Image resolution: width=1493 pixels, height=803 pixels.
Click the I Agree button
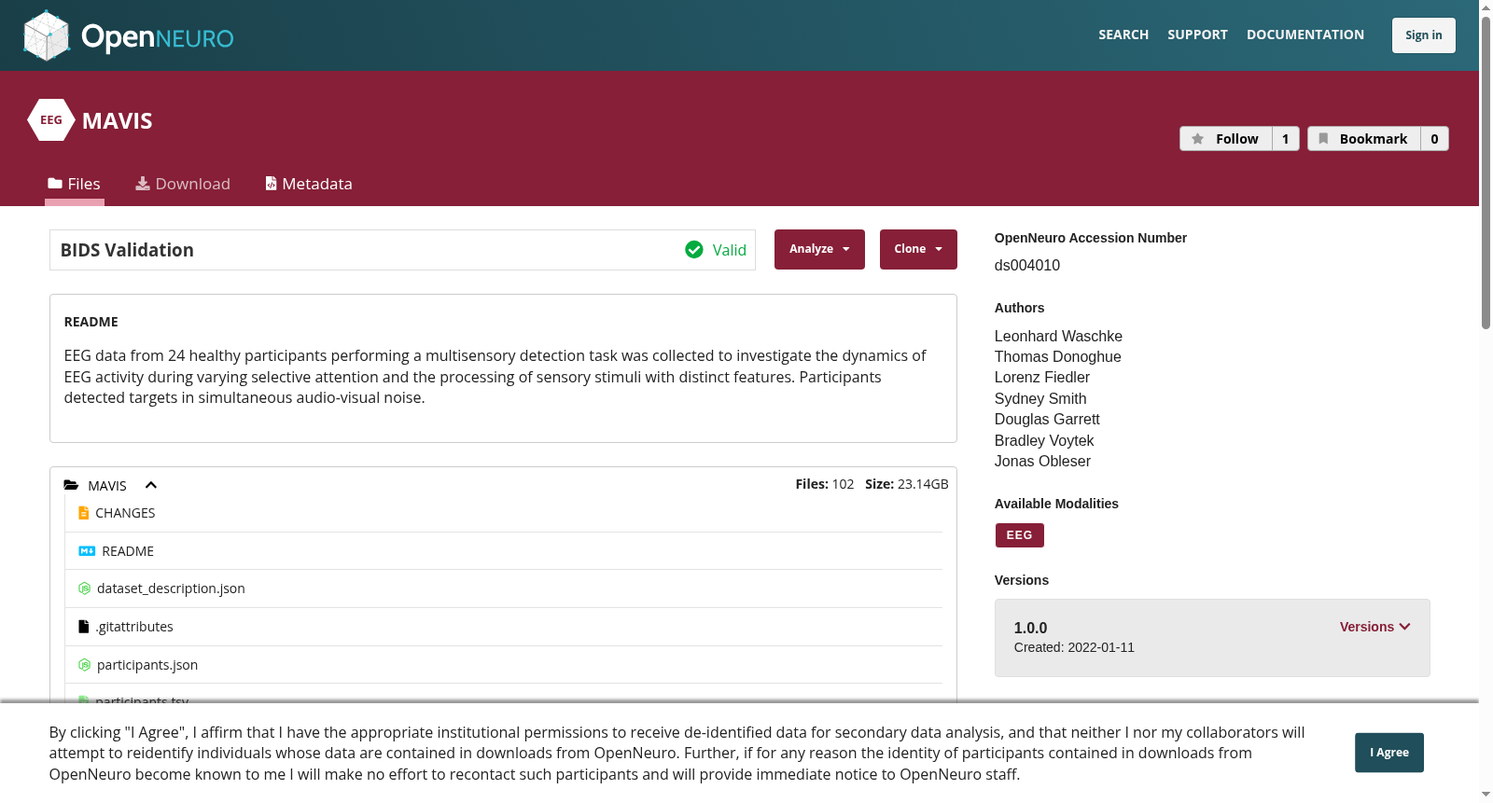[x=1389, y=753]
